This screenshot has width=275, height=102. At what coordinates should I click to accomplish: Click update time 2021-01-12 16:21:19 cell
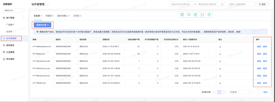[191, 47]
